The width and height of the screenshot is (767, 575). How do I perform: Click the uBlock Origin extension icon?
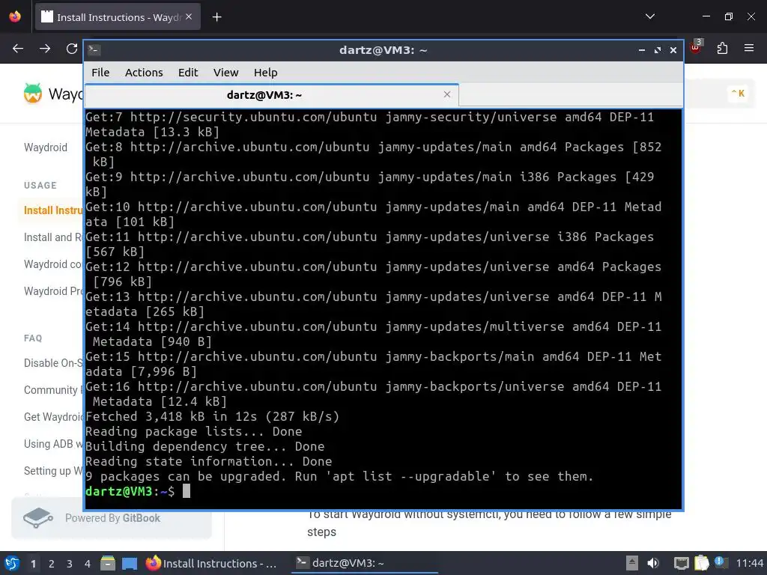pyautogui.click(x=695, y=47)
